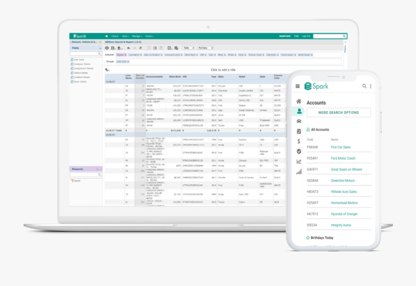Click the export icon in report toolbar

[120, 48]
